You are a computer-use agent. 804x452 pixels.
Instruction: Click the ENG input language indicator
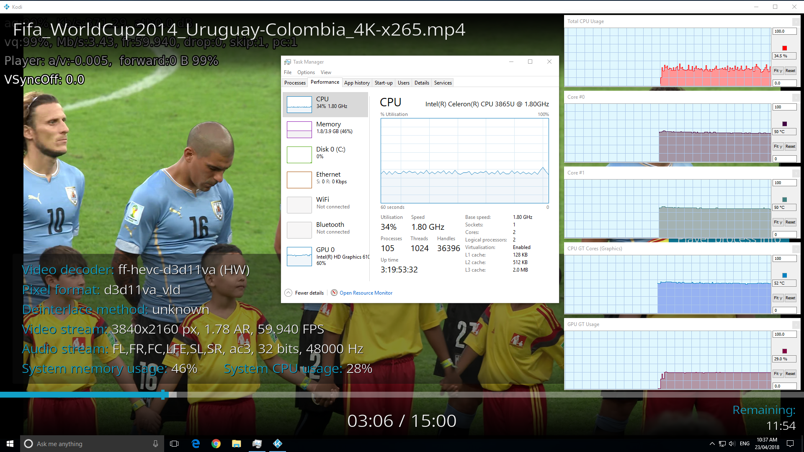[745, 444]
